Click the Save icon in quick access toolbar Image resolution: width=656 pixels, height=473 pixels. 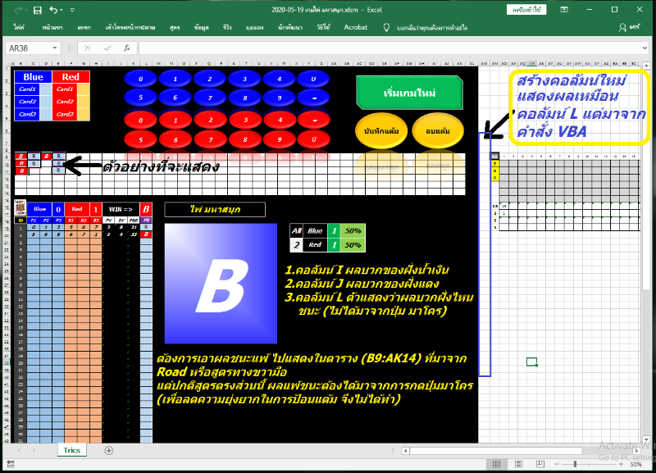[x=37, y=10]
